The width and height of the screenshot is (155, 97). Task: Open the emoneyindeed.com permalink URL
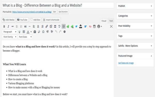coord(32,12)
